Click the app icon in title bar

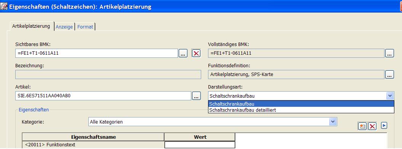point(4,6)
